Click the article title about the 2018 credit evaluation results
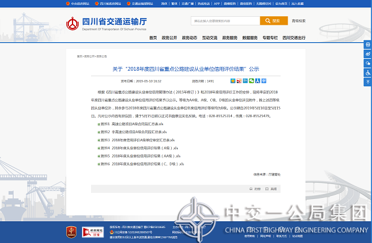This screenshot has width=372, height=243. pyautogui.click(x=186, y=69)
